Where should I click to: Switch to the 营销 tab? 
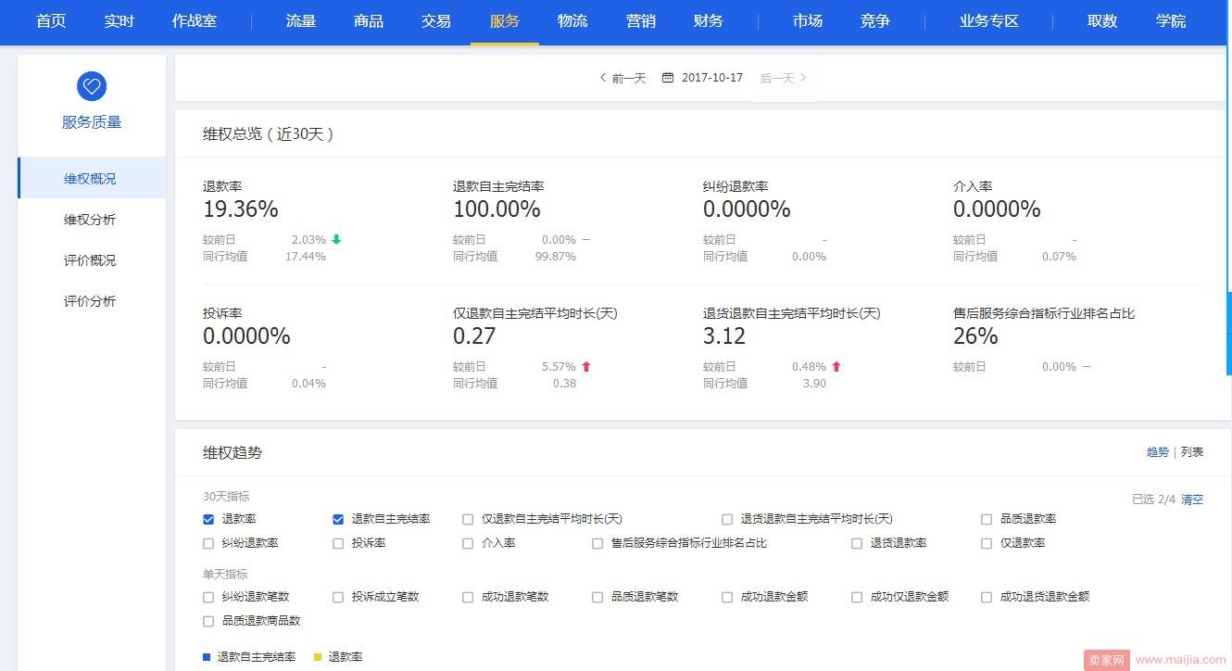640,21
